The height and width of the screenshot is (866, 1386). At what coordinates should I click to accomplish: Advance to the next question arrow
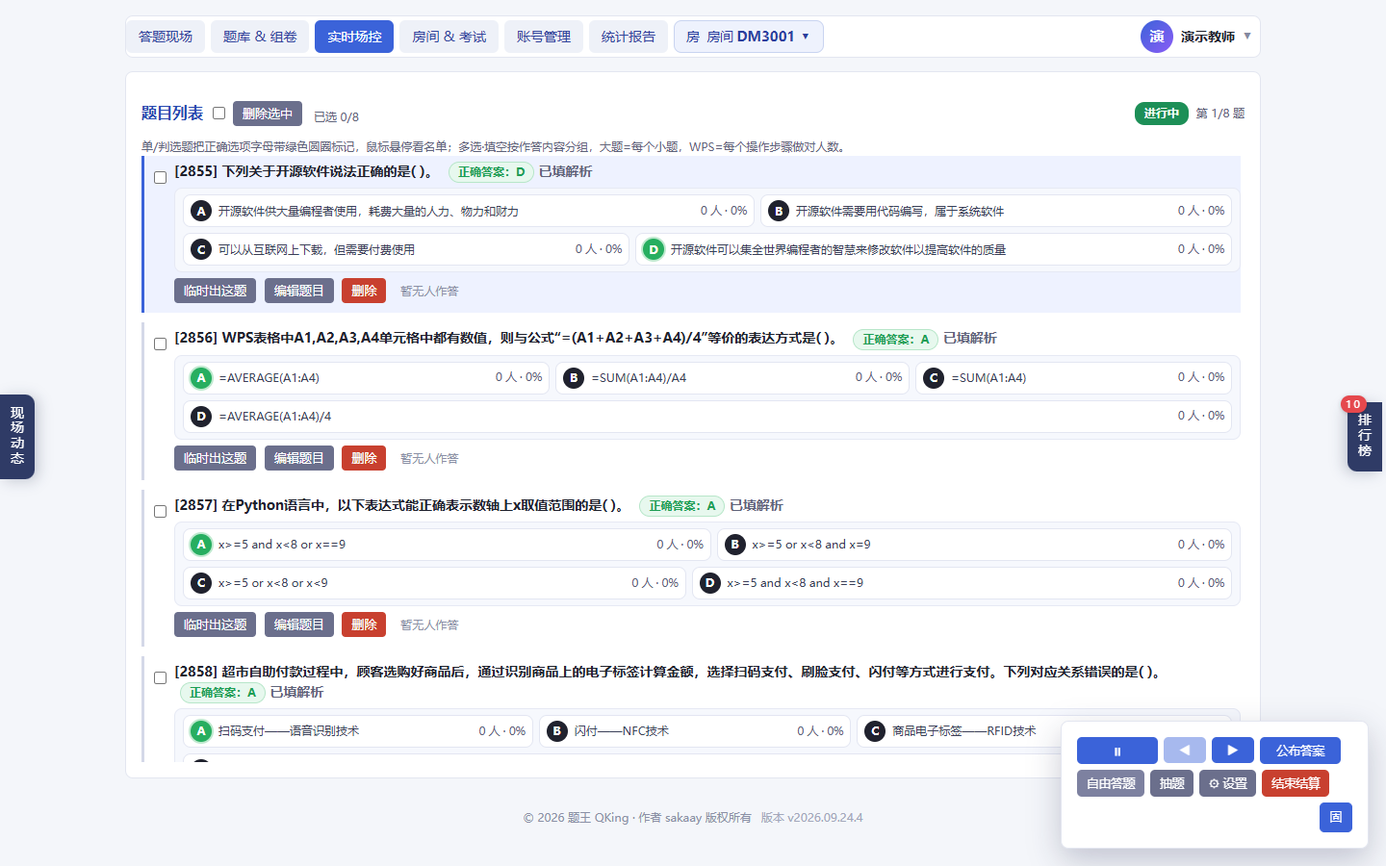click(x=1233, y=751)
